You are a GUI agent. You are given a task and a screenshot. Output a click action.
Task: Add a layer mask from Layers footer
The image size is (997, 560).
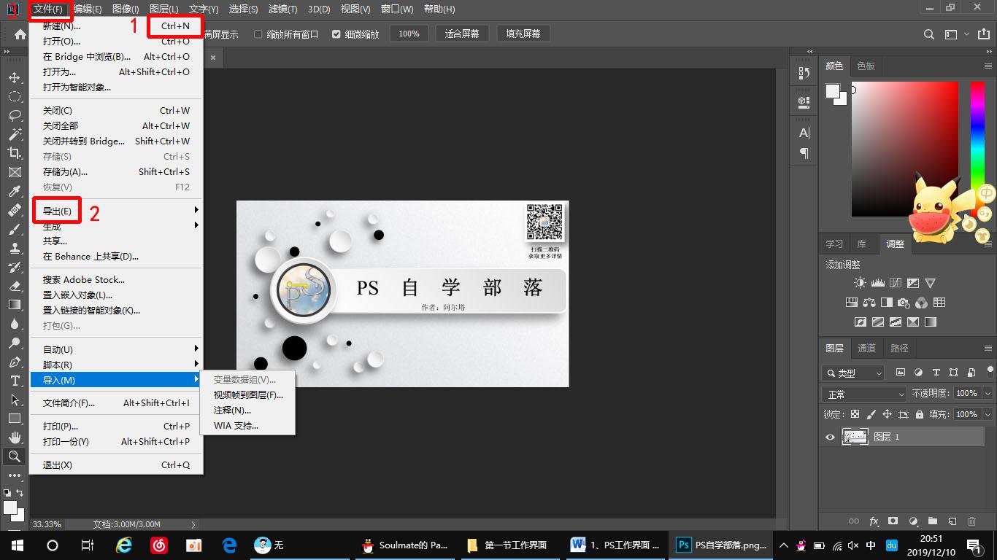coord(893,521)
